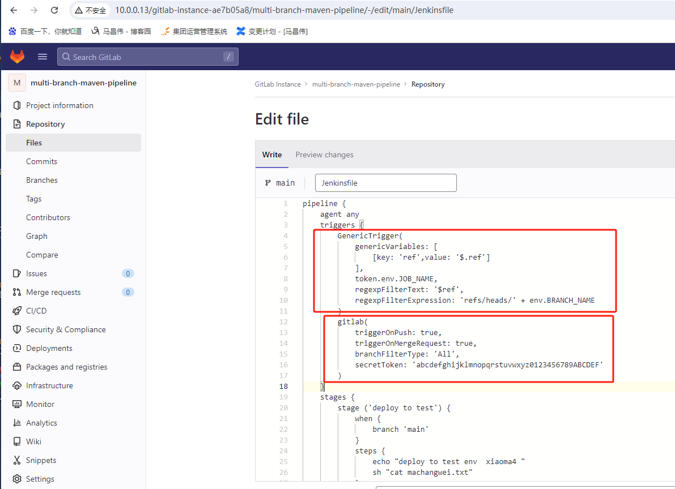Click the 'Edit file' heading
Viewport: 675px width, 489px height.
click(x=282, y=119)
